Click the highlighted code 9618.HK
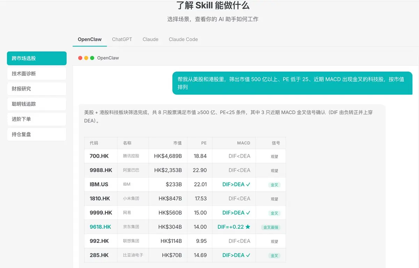This screenshot has width=419, height=268. coord(100,227)
